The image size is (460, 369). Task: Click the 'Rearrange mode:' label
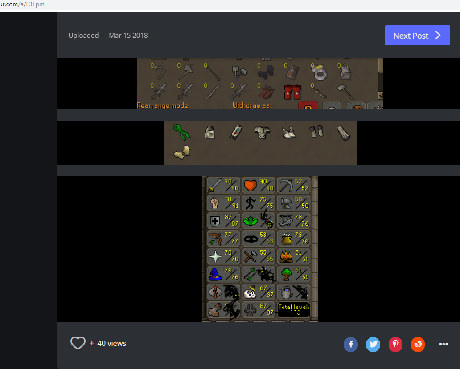pyautogui.click(x=163, y=106)
